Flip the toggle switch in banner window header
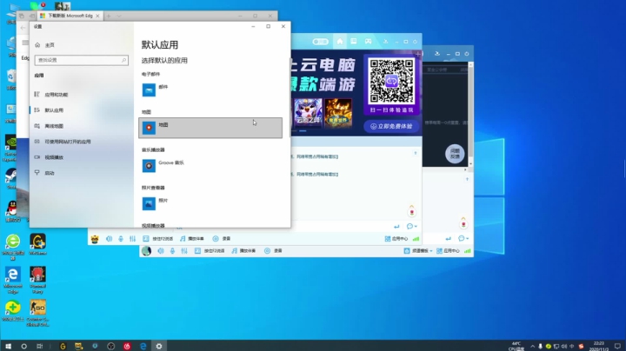This screenshot has height=351, width=626. (320, 42)
